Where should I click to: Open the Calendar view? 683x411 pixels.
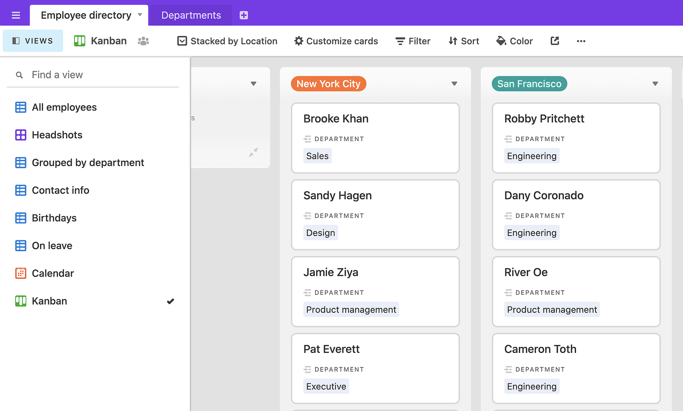click(53, 273)
